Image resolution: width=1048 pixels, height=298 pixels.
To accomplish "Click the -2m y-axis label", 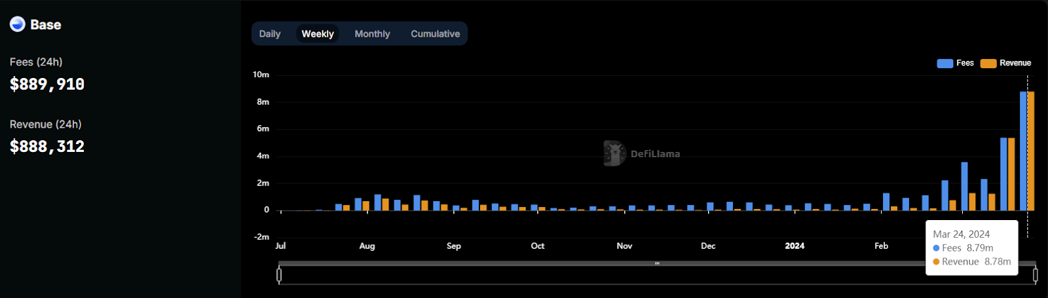I will click(x=261, y=236).
